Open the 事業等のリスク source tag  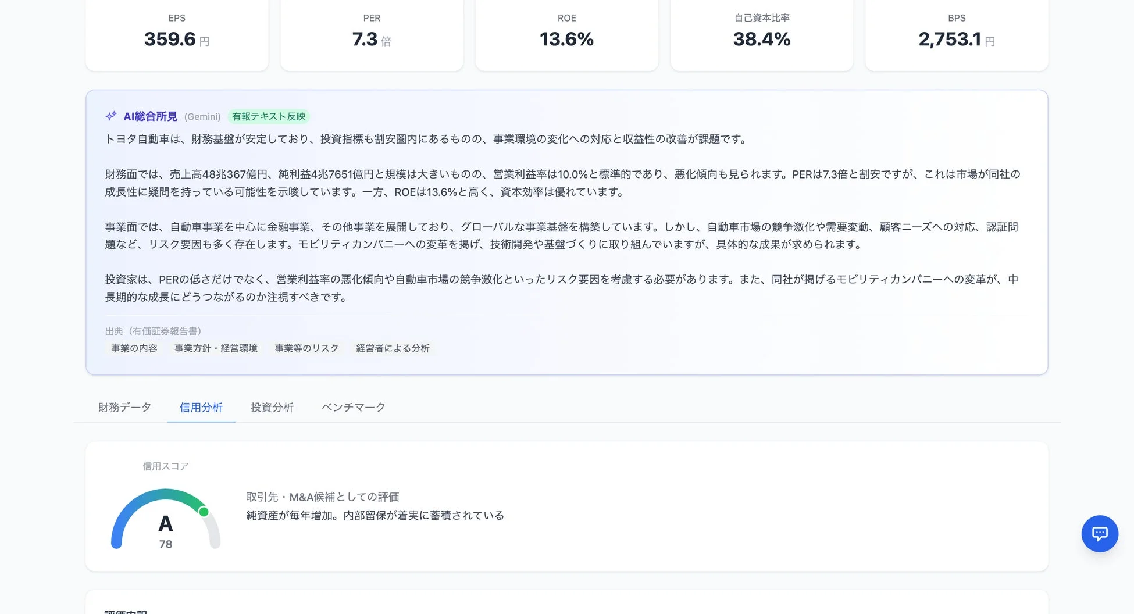306,348
